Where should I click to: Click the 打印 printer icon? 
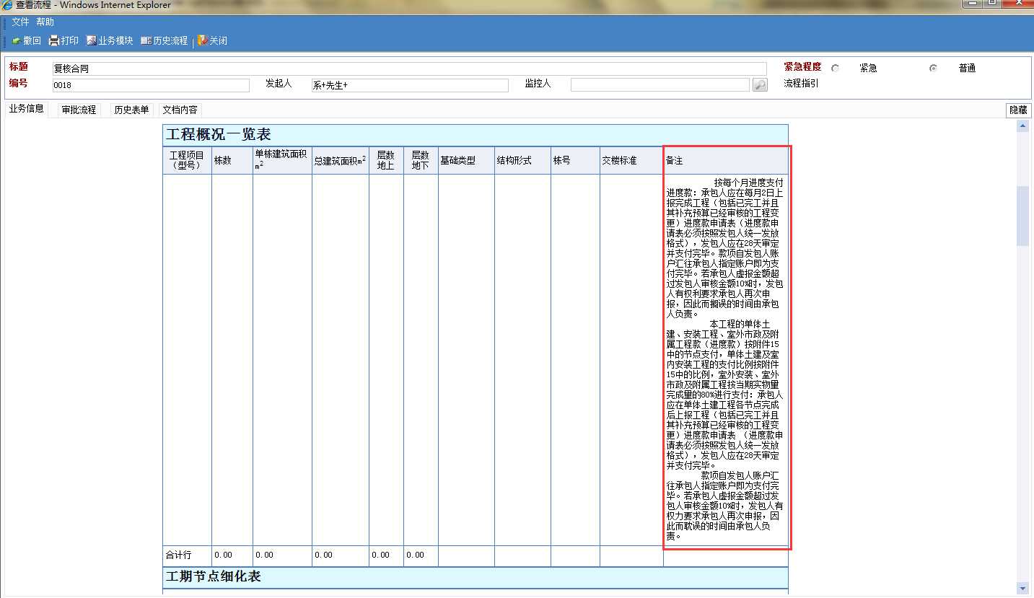pos(54,41)
